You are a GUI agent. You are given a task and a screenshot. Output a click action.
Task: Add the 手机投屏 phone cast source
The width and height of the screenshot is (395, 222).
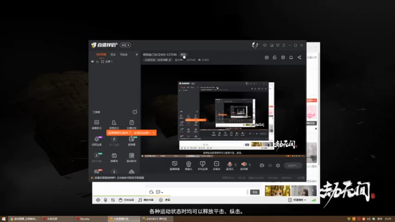[x=202, y=166]
